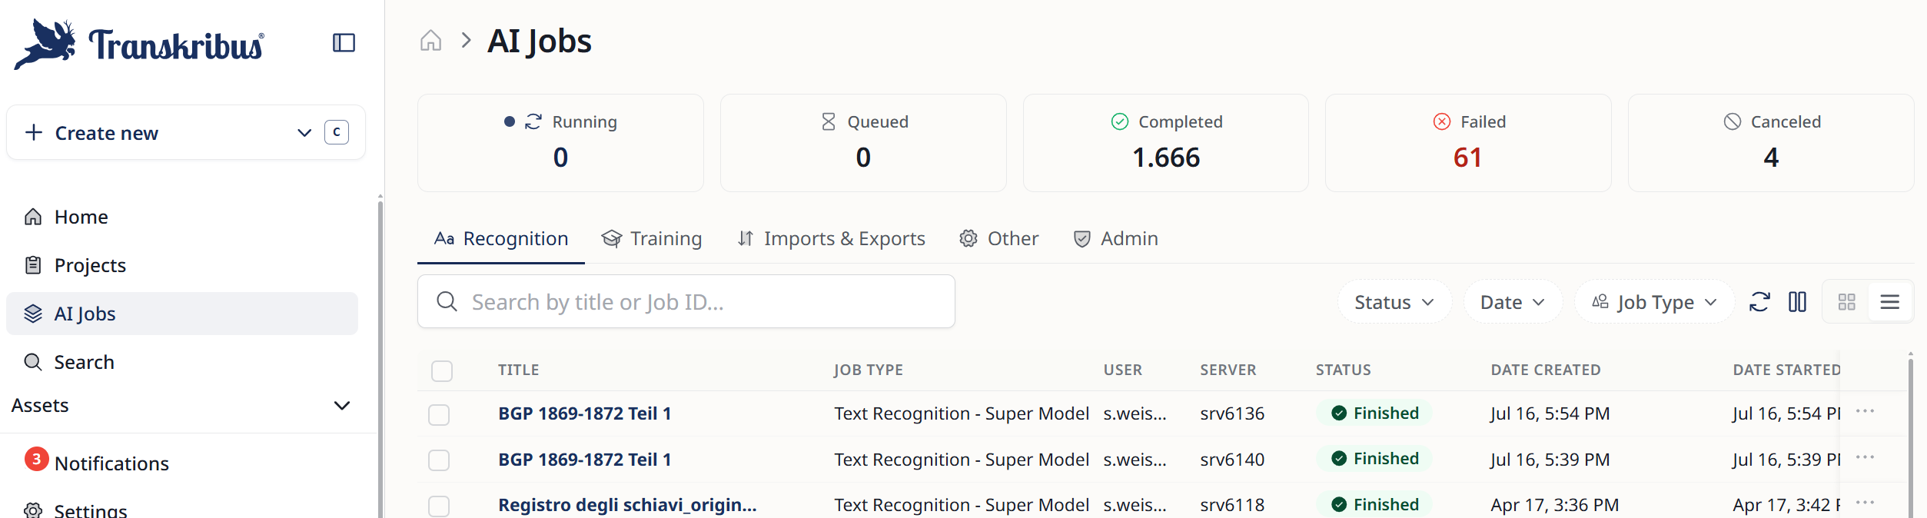Toggle the select-all checkbox in table header
This screenshot has width=1927, height=518.
tap(442, 370)
